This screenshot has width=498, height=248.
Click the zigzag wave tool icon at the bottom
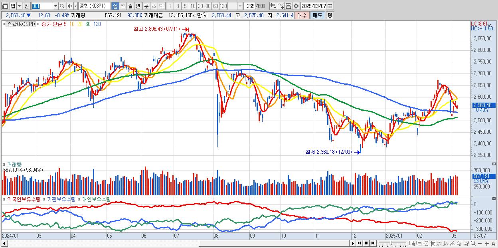[x=446, y=243]
